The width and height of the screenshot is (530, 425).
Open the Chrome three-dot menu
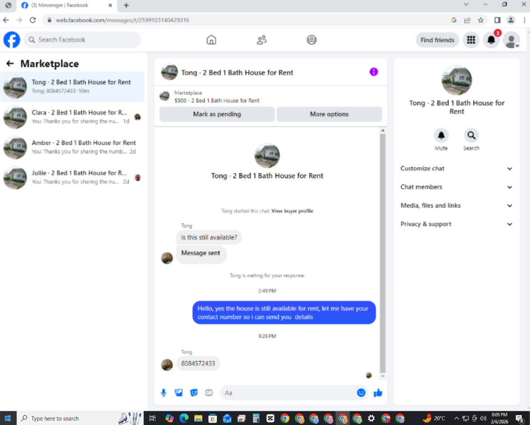524,20
